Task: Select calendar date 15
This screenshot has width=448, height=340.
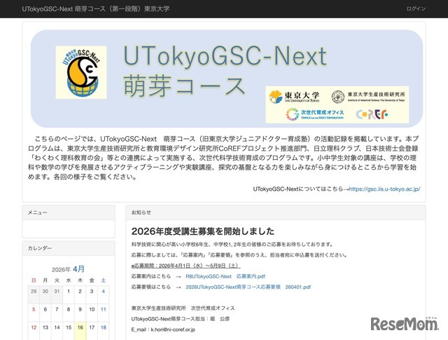Action: [69, 327]
